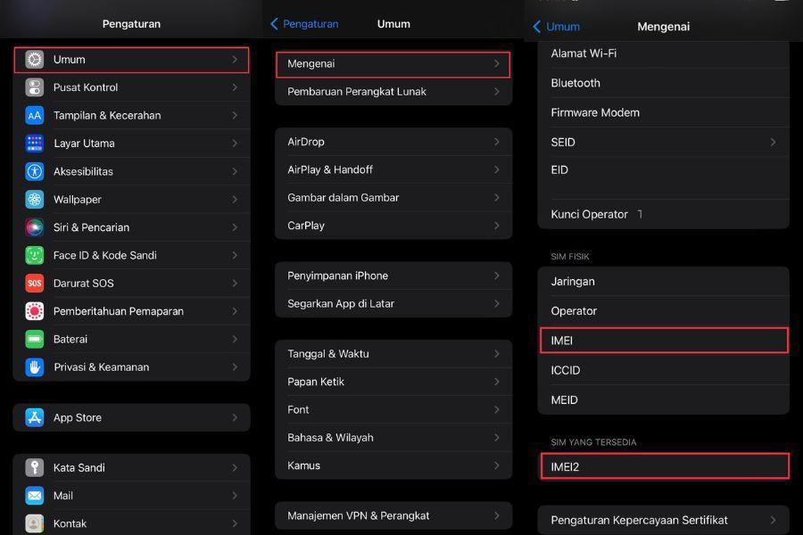Expand the Pembaruan Perangkat Lunak chevron

tap(496, 92)
